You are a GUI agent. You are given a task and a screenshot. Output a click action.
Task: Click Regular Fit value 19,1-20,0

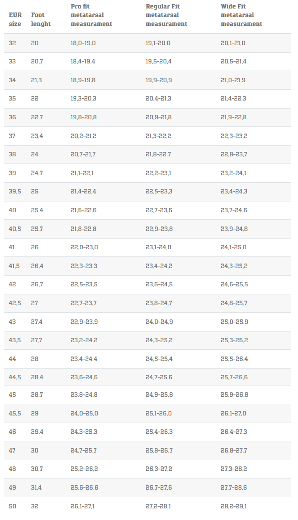point(158,43)
